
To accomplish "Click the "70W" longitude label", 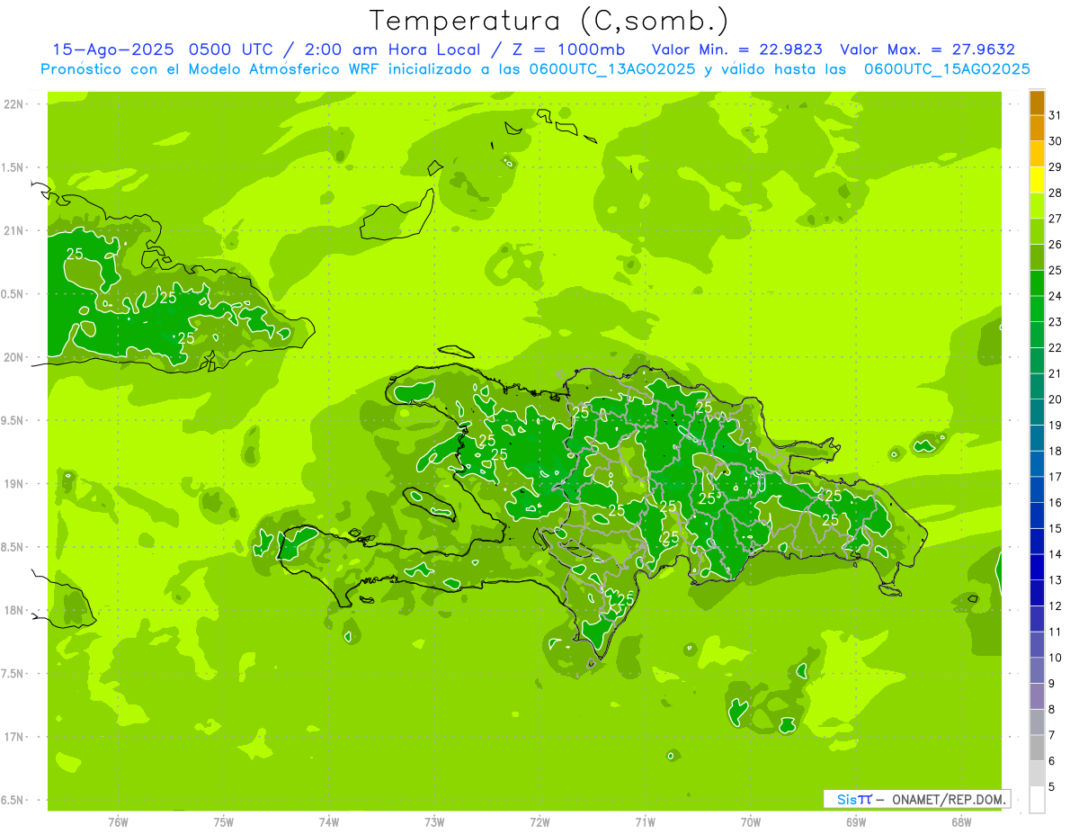I will coord(751,823).
